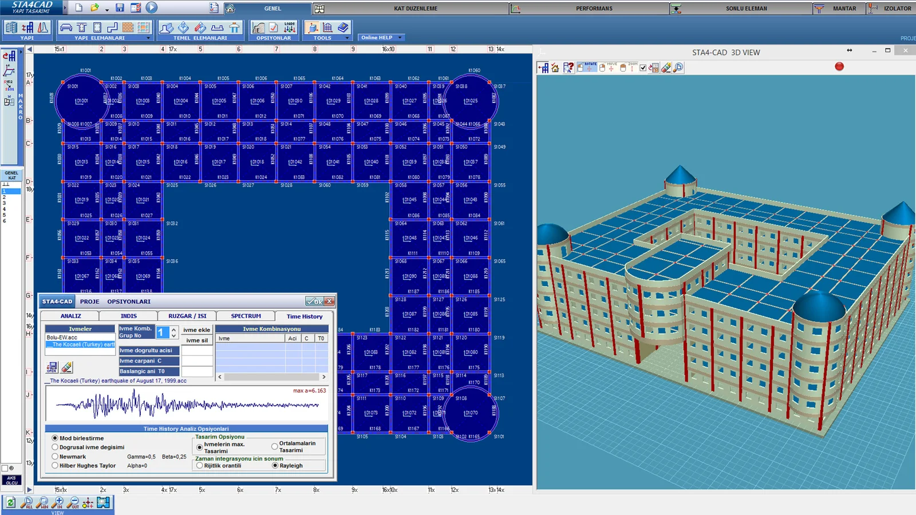Click the red record circle in 3D view
The height and width of the screenshot is (515, 916).
coord(839,66)
